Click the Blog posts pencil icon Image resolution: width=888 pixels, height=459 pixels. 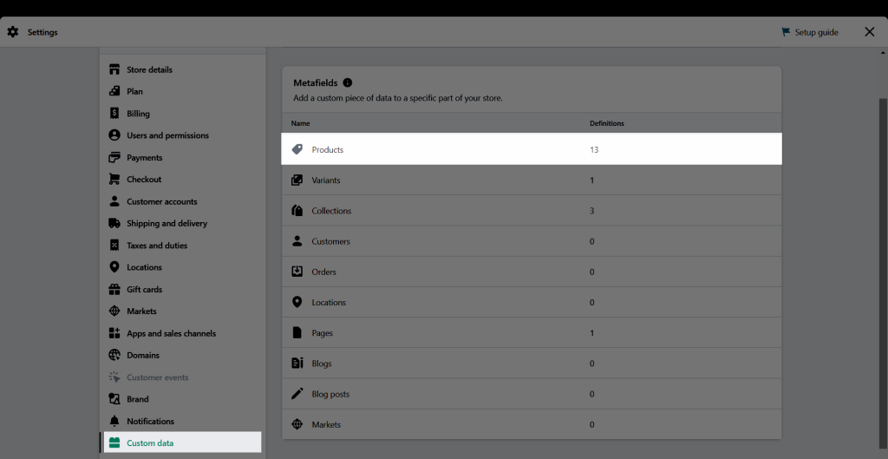297,394
